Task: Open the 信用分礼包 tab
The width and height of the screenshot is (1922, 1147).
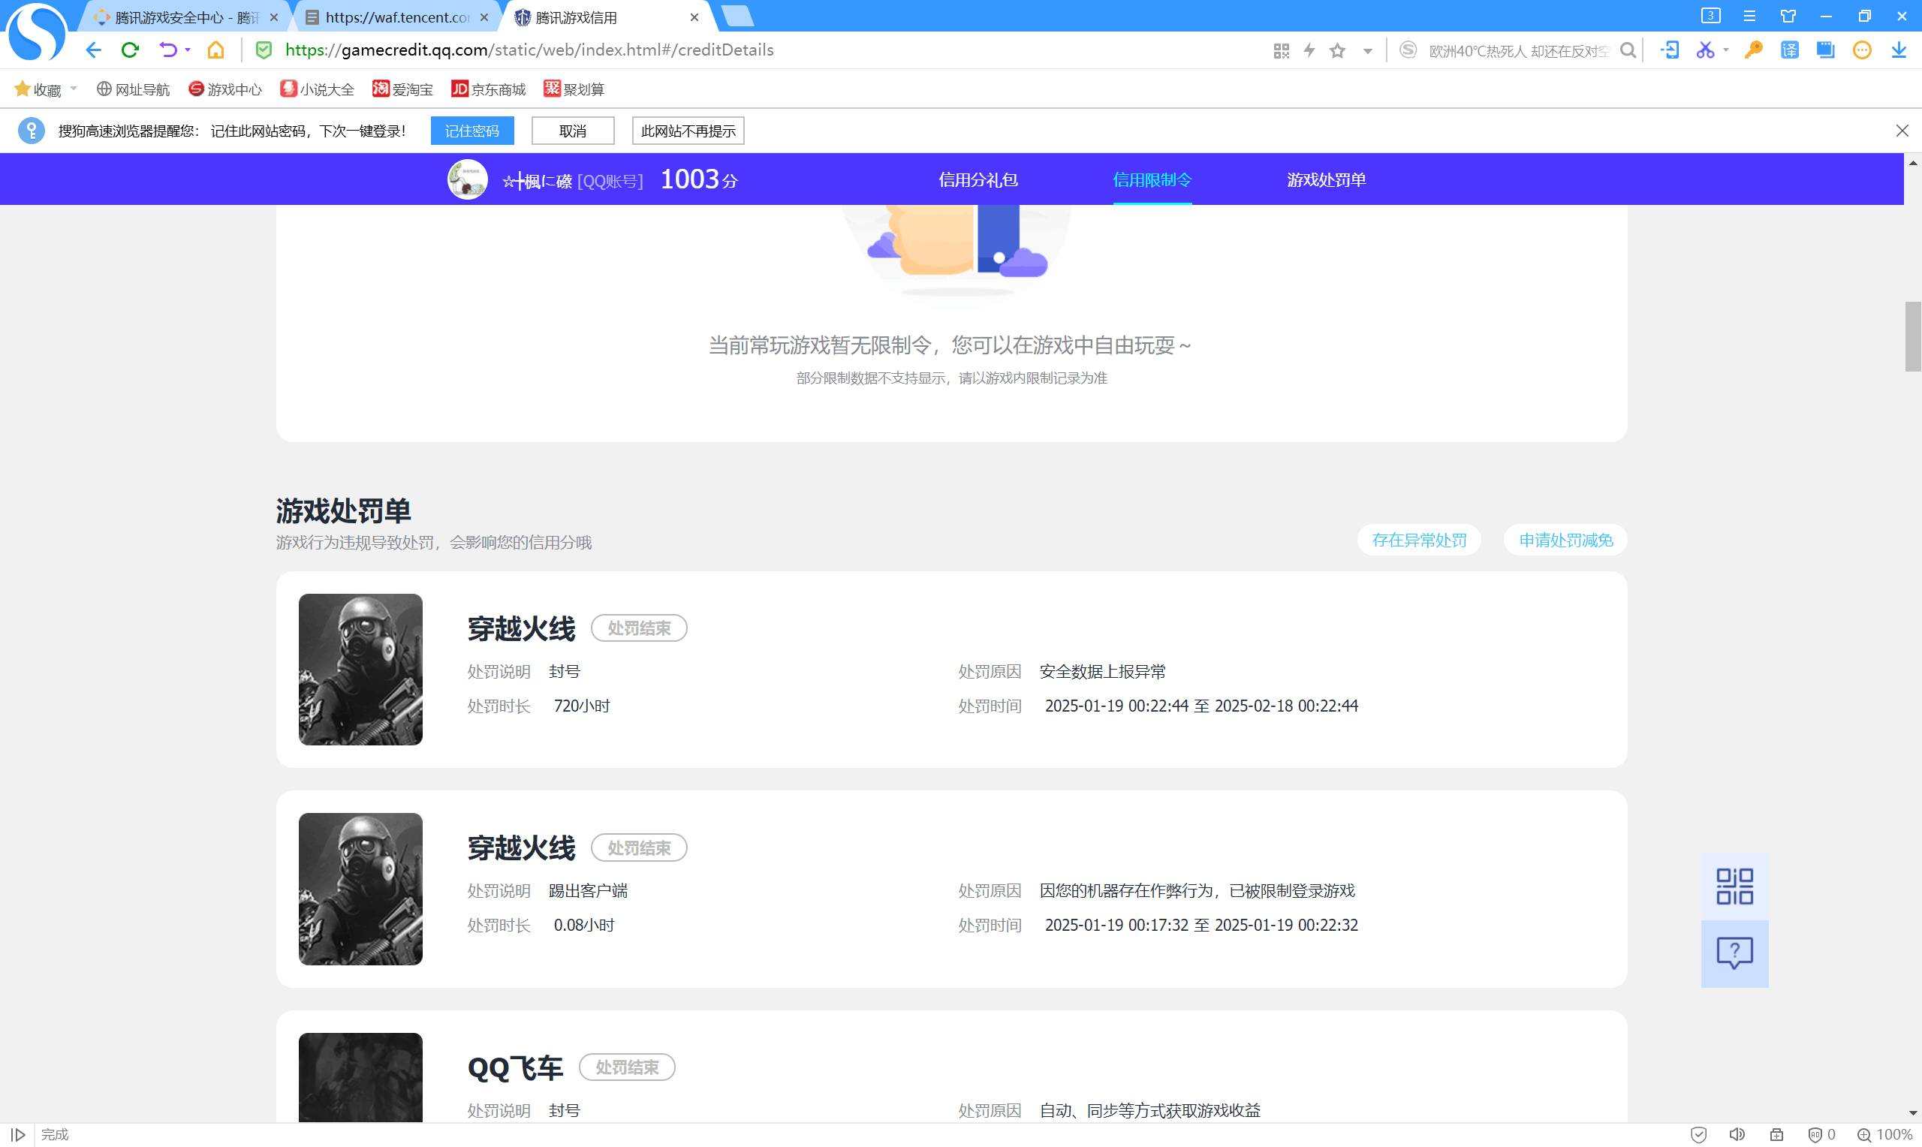Action: click(978, 180)
